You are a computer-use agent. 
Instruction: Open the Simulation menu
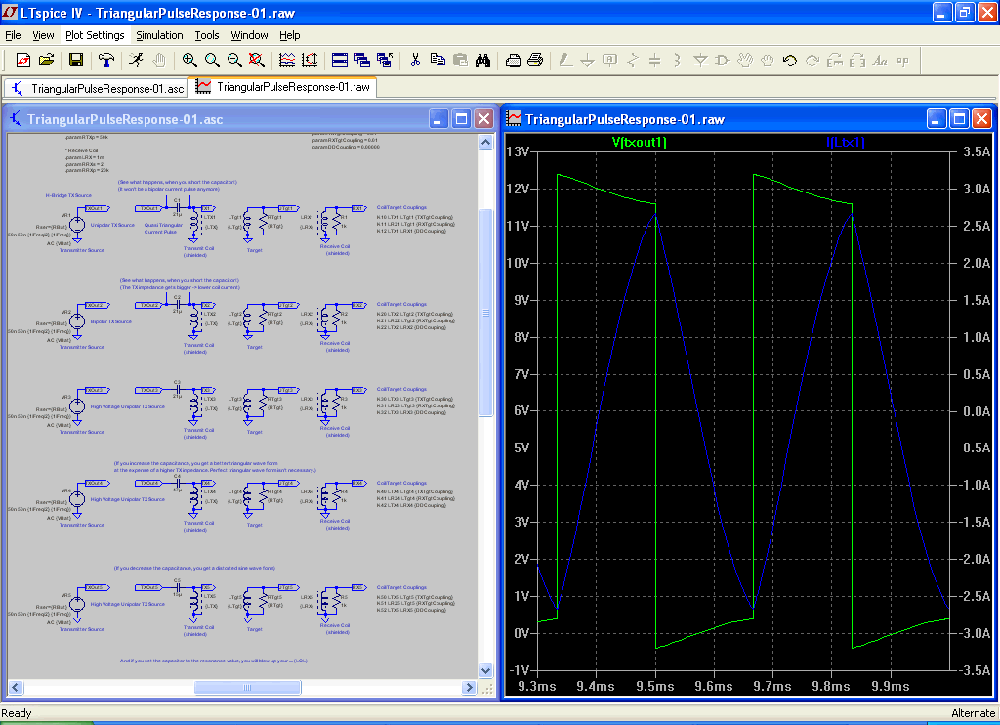(159, 35)
